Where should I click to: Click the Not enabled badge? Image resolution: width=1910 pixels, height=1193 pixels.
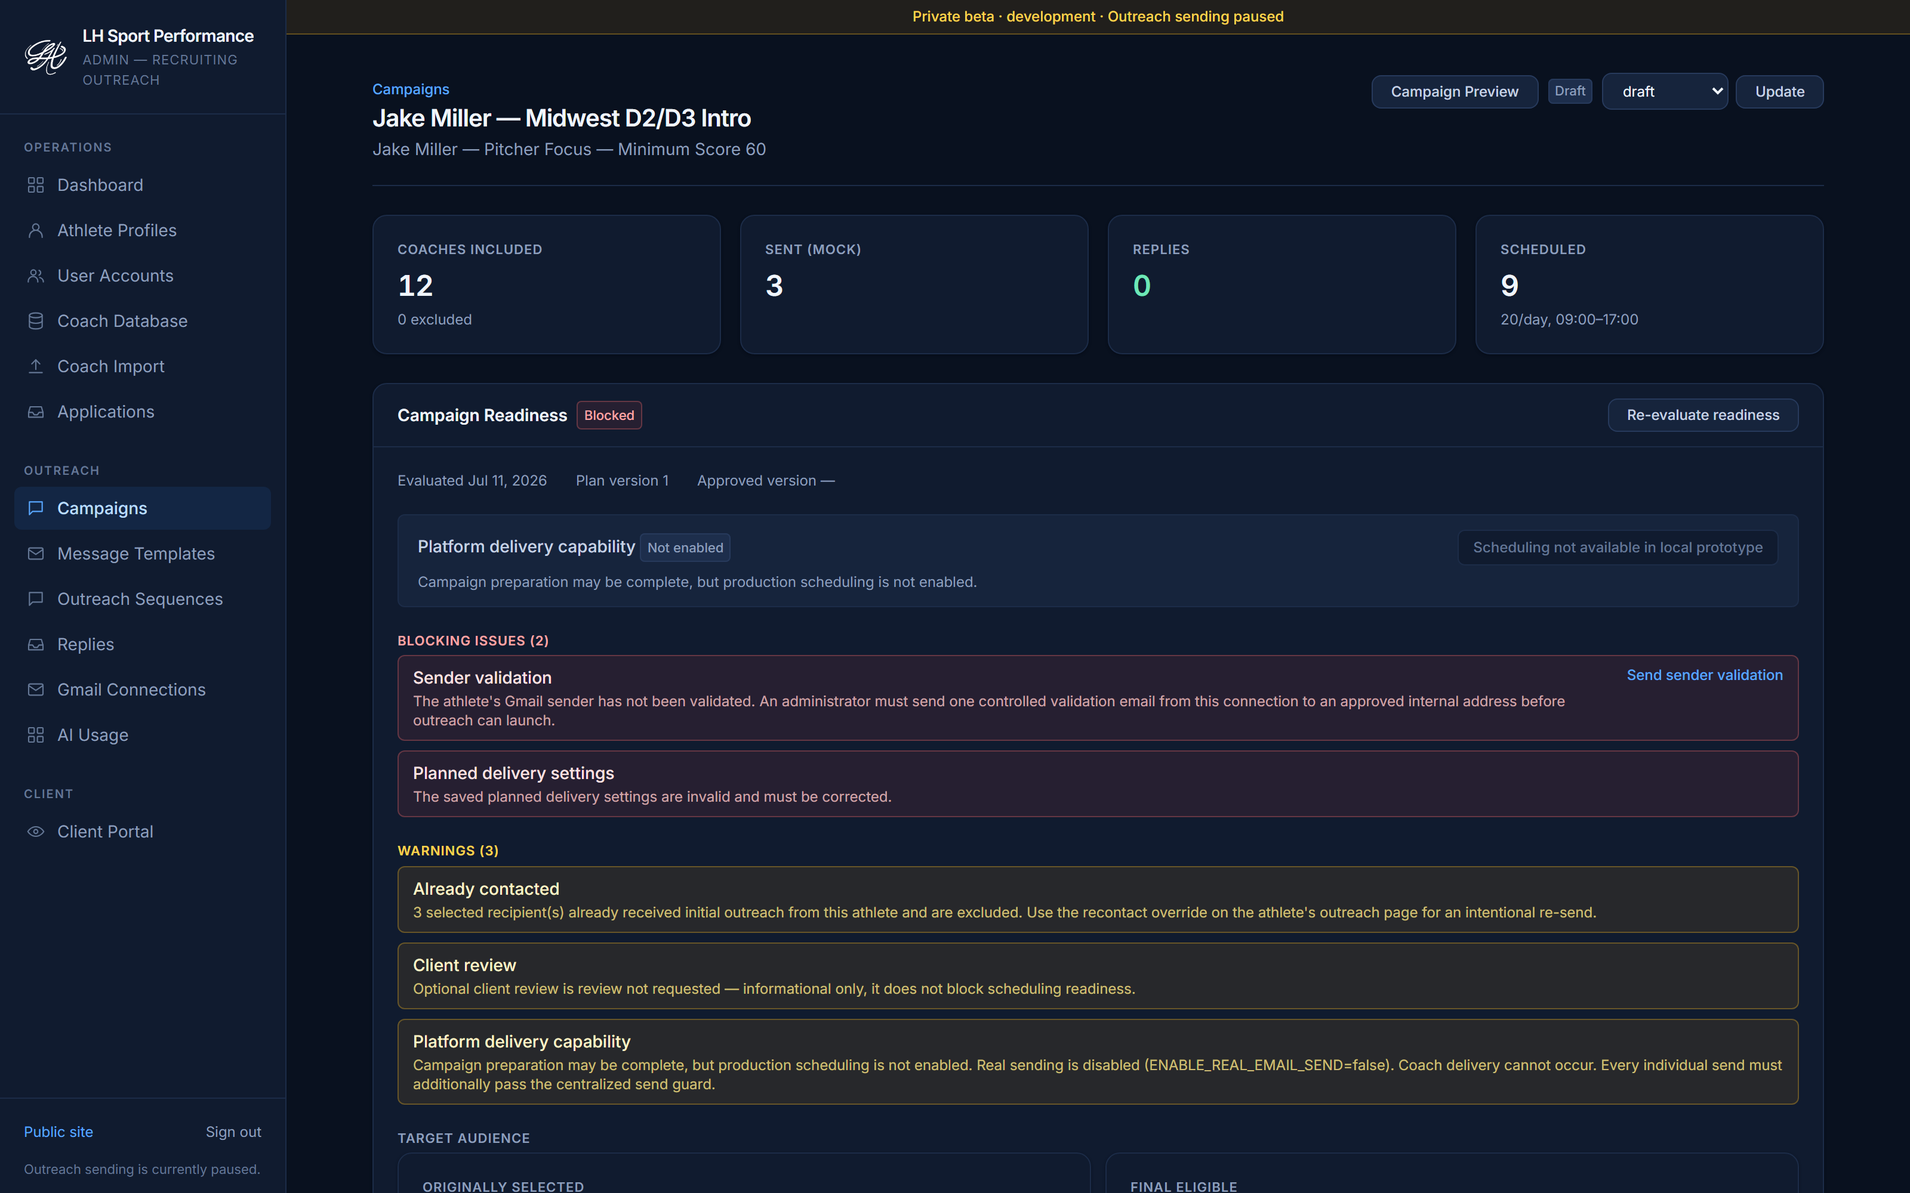[x=684, y=548]
